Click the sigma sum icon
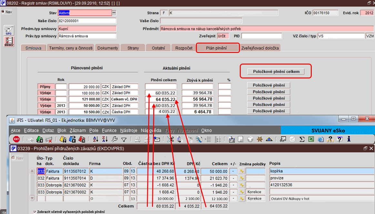The height and width of the screenshot is (214, 375). pyautogui.click(x=302, y=139)
